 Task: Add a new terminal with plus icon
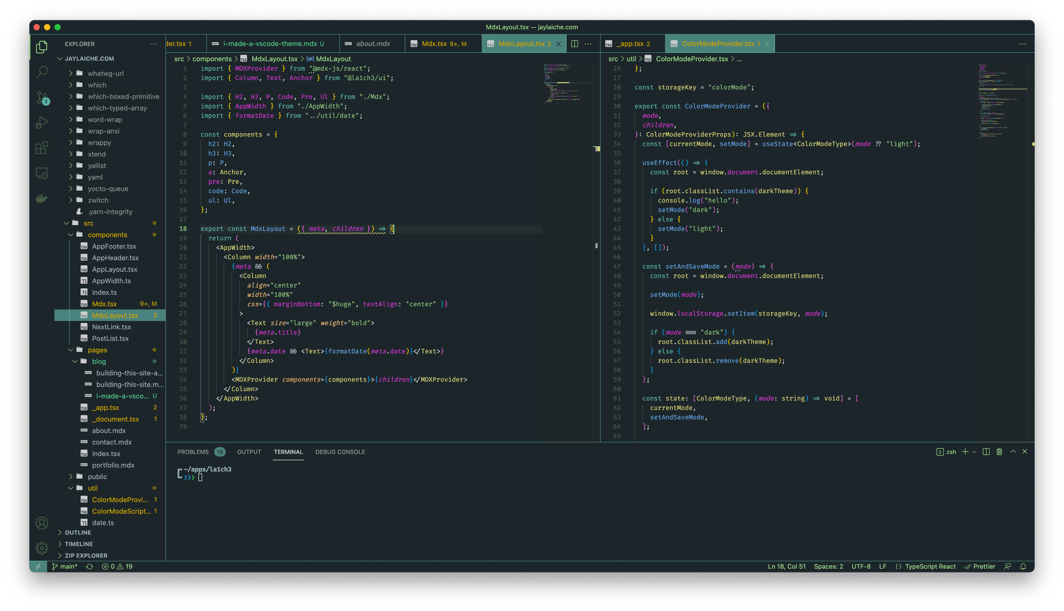coord(965,452)
